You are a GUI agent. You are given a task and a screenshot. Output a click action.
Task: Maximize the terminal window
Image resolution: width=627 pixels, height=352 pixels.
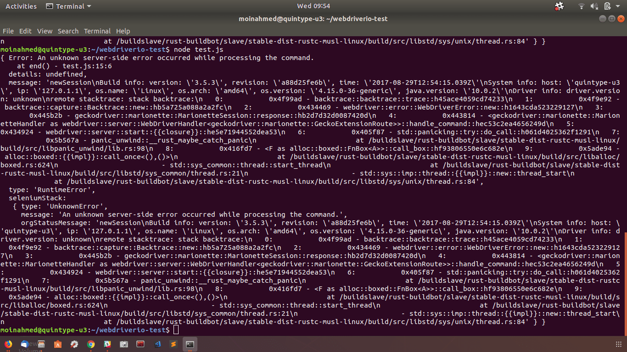612,19
